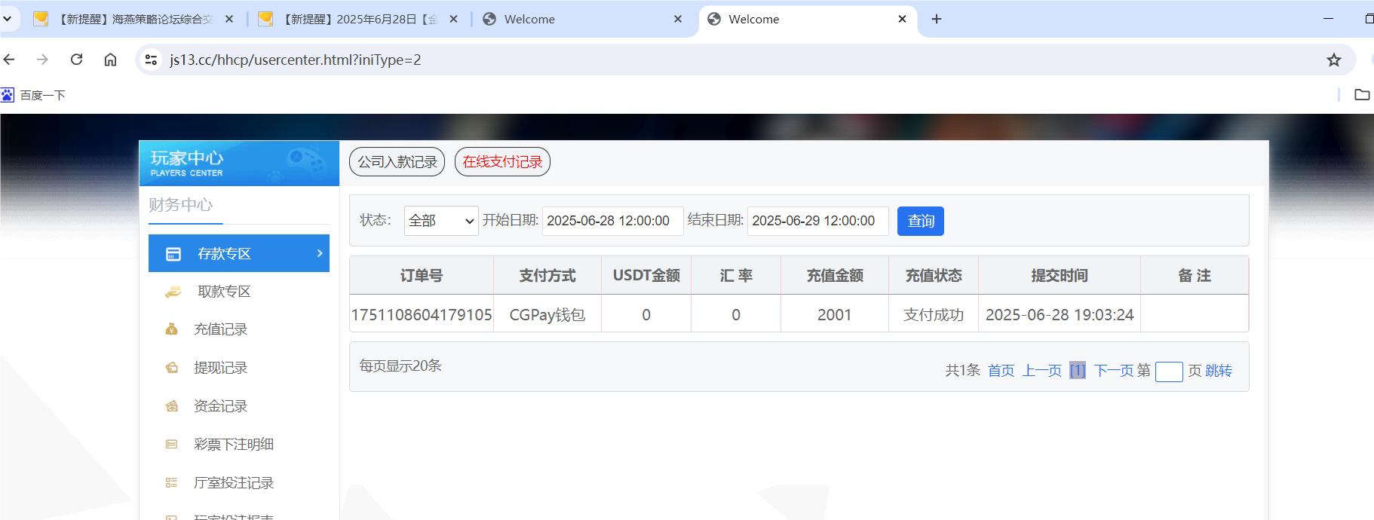Expand the 状态 dropdown showing 全部
The image size is (1374, 520).
441,221
